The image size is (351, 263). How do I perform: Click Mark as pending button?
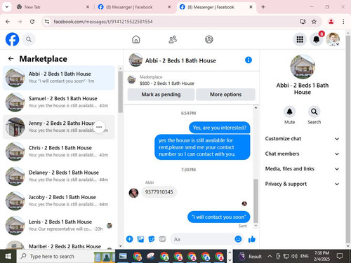point(161,95)
